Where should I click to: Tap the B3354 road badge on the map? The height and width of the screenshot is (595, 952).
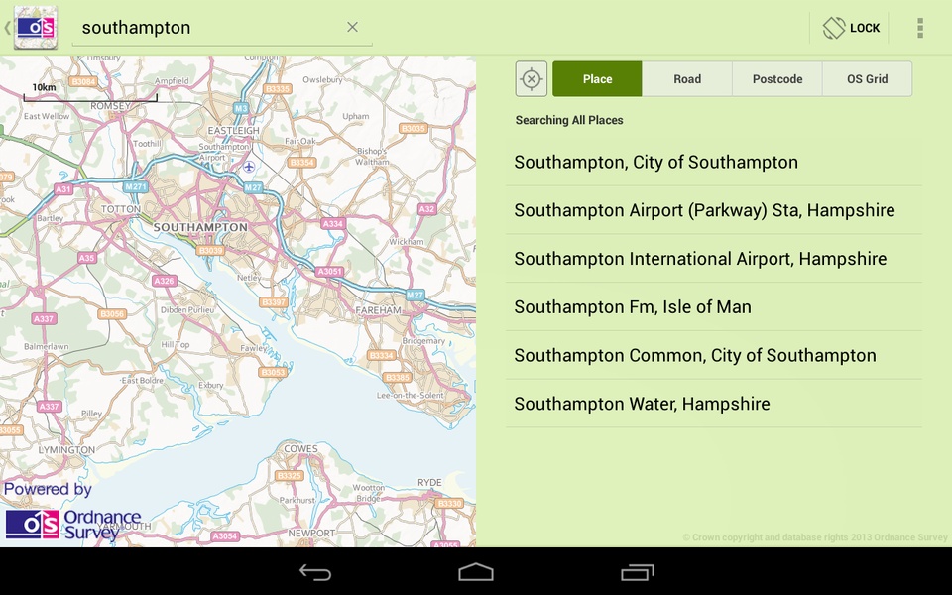point(302,162)
